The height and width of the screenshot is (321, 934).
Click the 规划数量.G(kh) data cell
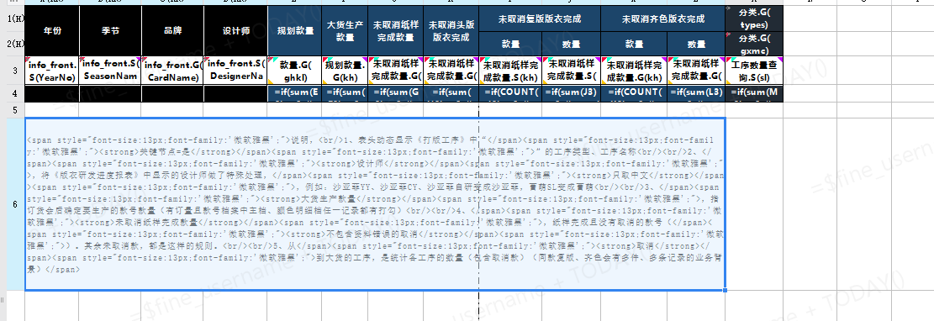(345, 71)
